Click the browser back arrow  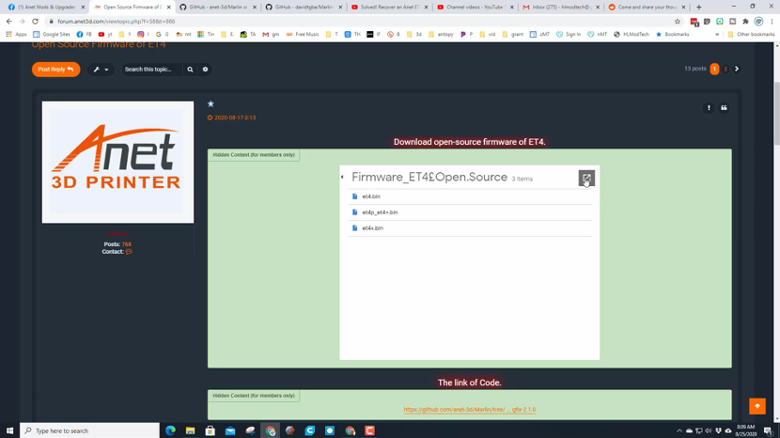[x=9, y=22]
